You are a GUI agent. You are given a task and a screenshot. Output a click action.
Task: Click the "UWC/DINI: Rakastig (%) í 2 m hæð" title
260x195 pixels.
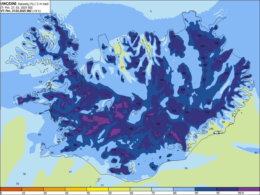[24, 4]
